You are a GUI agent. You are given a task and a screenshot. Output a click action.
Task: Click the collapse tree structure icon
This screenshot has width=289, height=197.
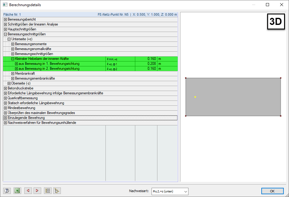point(57,191)
